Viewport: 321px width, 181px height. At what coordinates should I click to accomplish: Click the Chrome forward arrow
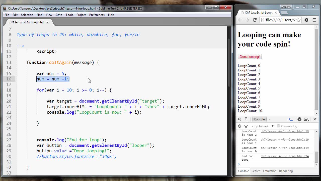click(247, 20)
